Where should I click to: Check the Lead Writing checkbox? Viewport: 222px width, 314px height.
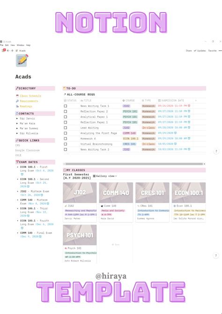(66, 128)
